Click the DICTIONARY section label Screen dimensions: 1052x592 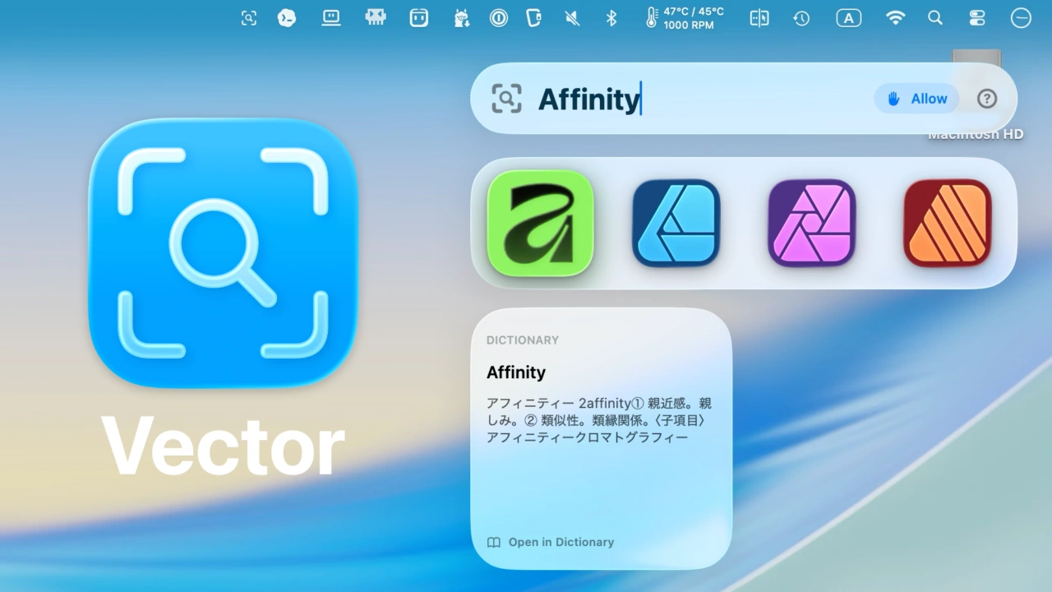tap(523, 340)
